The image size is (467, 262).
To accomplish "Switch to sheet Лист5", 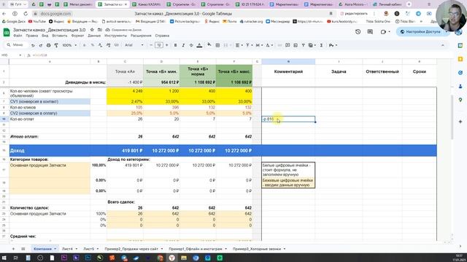I will [x=88, y=249].
